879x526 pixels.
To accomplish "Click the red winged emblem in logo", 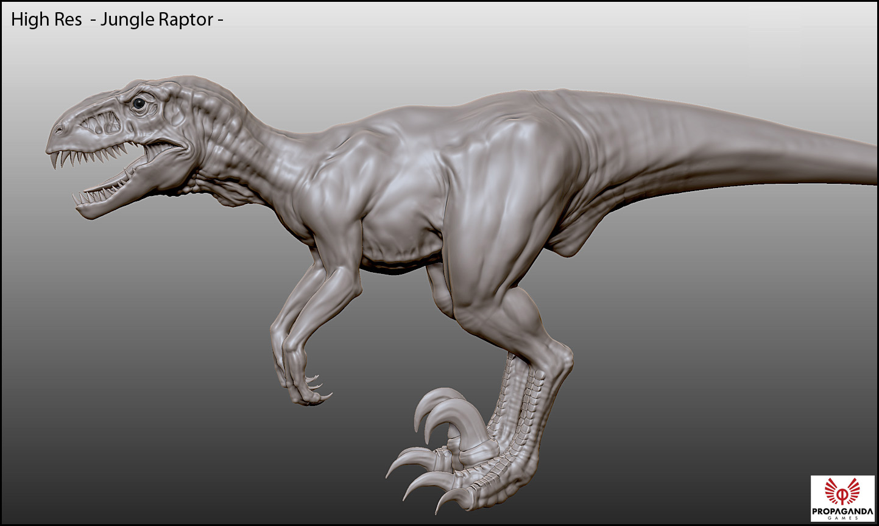I will pos(842,491).
